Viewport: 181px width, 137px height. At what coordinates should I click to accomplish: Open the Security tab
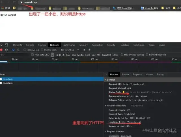pyautogui.click(x=111, y=45)
